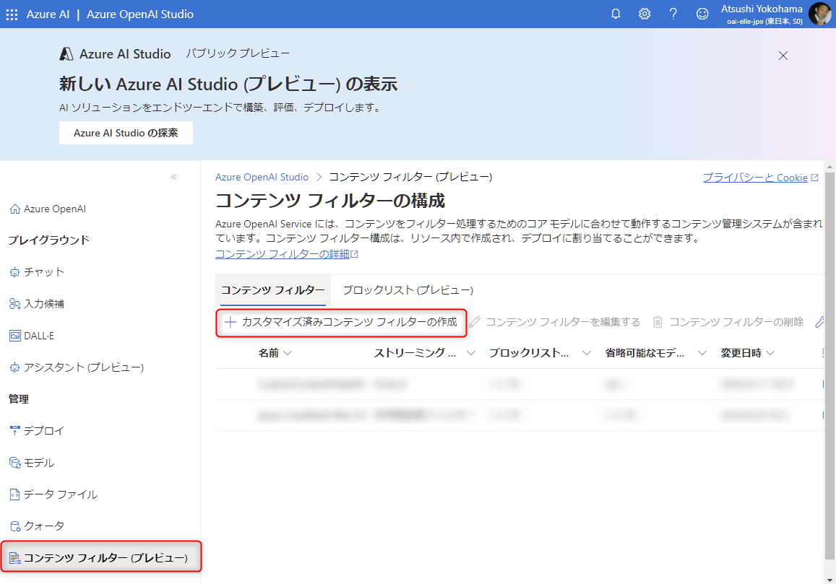Open アシスタント (プレビュー)
The image size is (836, 584).
[x=77, y=367]
